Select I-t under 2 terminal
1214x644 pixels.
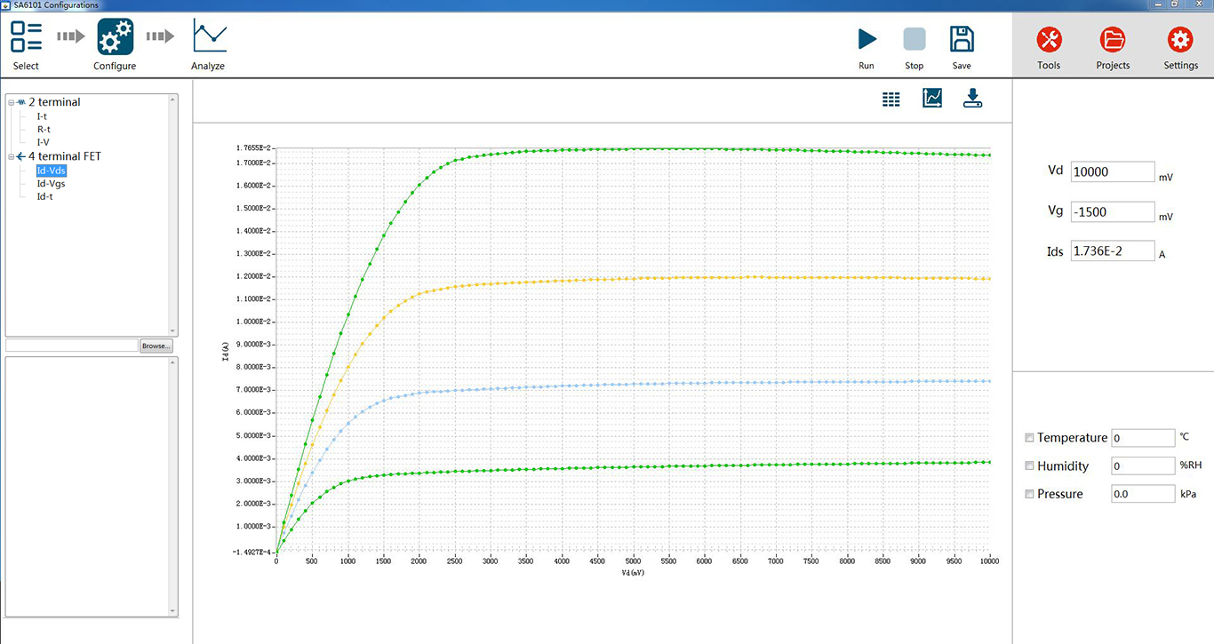tap(42, 116)
